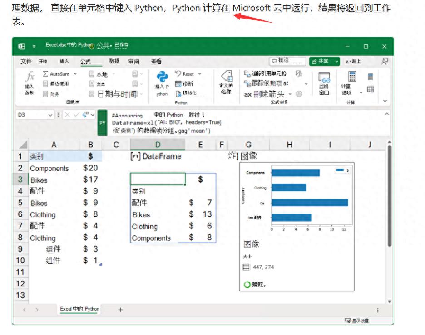The width and height of the screenshot is (425, 335).
Task: Open the 最近使用 functions icon
Action: click(45, 83)
